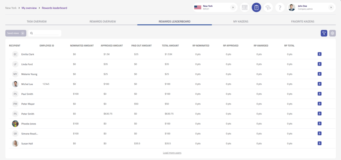This screenshot has height=160, width=341.
Task: Click the search magnifier icon
Action: pyautogui.click(x=31, y=33)
